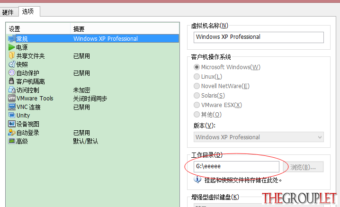Click the 浏览(B)... browse button
The image size is (340, 207).
[303, 167]
